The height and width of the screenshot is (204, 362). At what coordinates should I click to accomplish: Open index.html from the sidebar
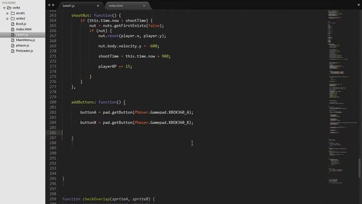(24, 29)
